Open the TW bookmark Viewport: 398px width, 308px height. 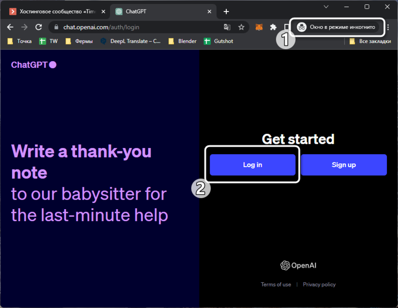coord(48,41)
